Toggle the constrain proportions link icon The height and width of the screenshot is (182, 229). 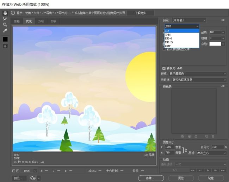(x=186, y=150)
